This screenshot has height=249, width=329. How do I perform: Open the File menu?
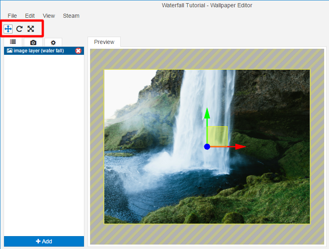tap(12, 16)
